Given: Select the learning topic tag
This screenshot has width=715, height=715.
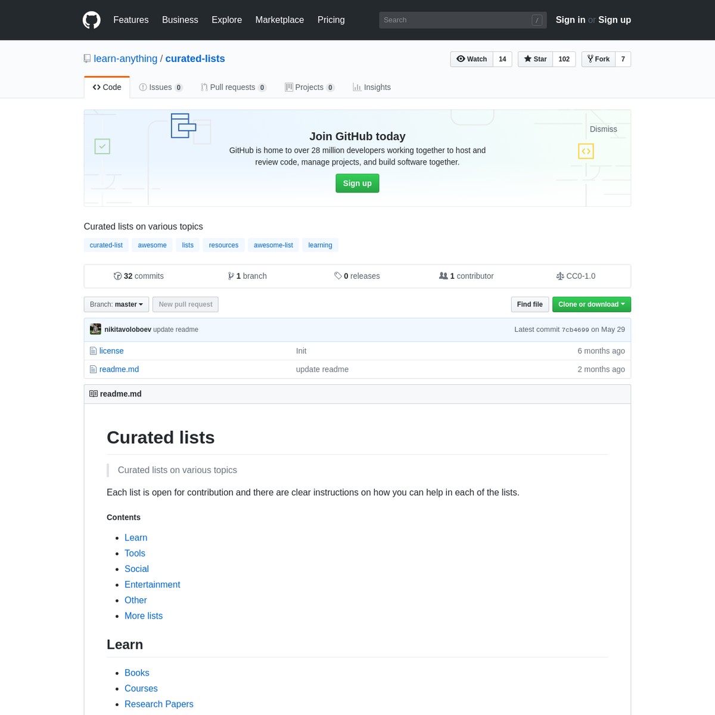Looking at the screenshot, I should [x=320, y=245].
